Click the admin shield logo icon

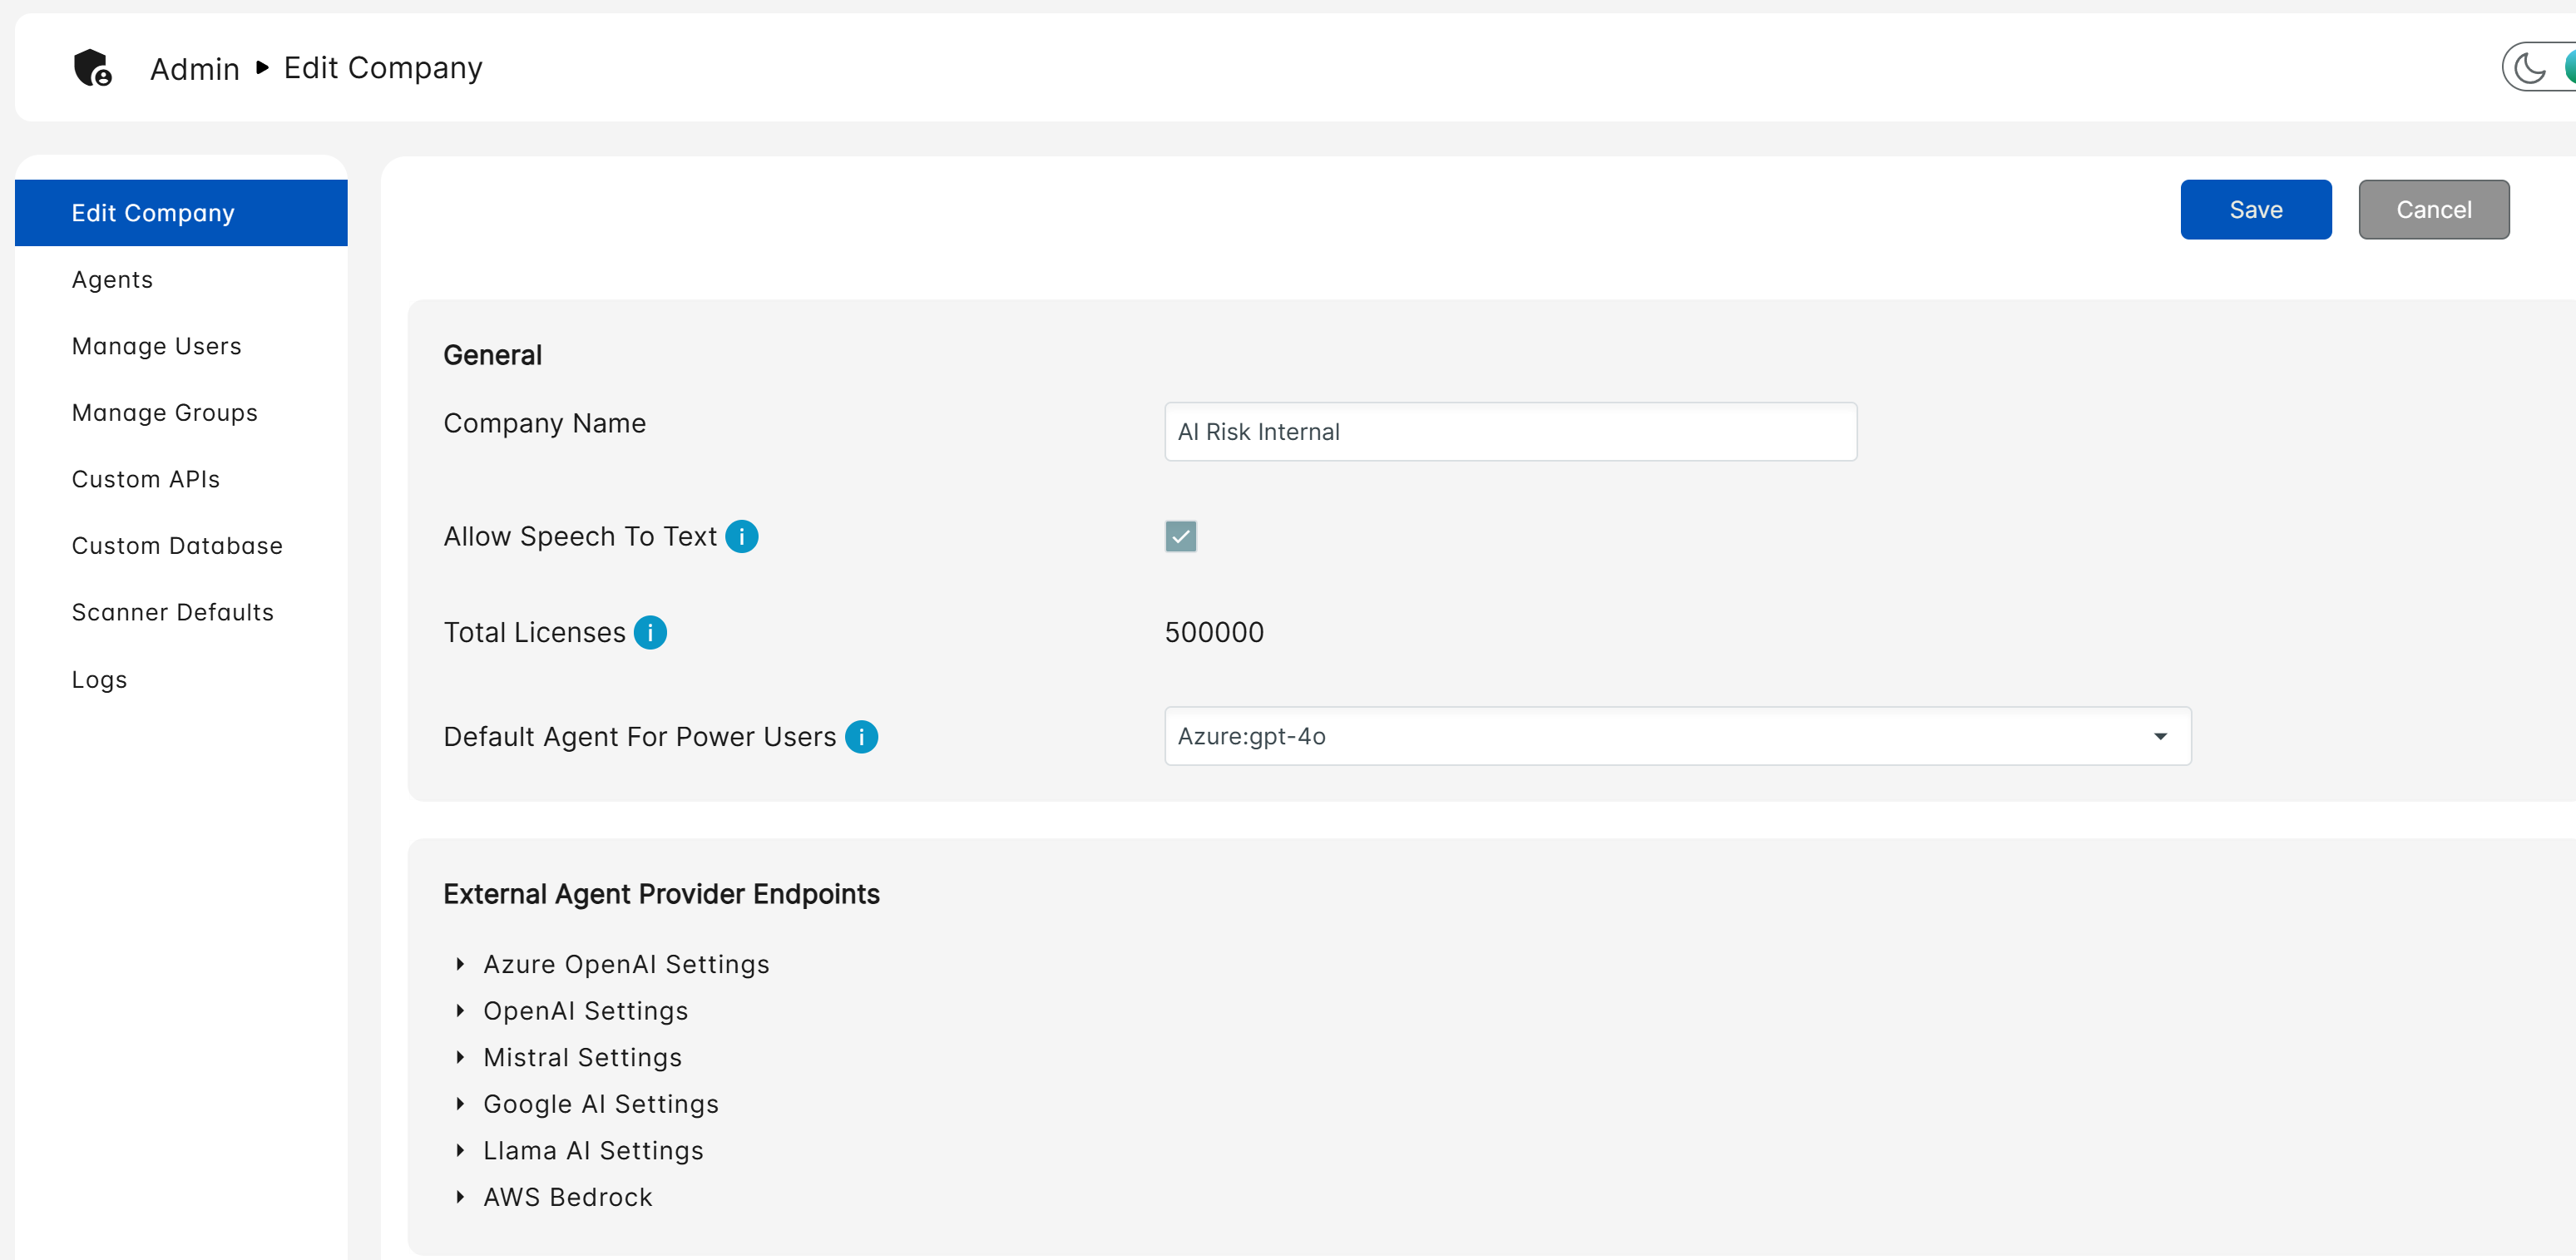(x=92, y=68)
